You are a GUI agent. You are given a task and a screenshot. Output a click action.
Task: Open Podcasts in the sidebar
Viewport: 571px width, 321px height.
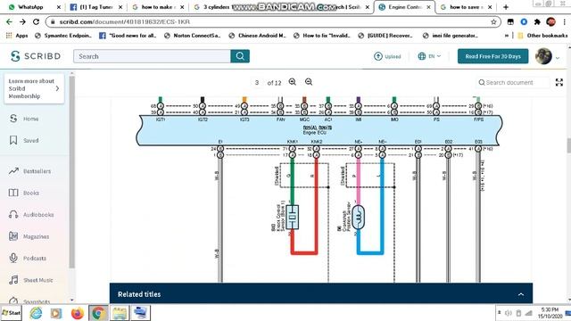[28, 259]
